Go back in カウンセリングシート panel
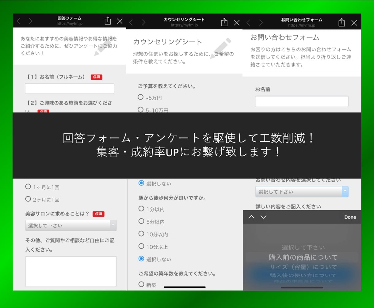This screenshot has width=374, height=308. [x=131, y=22]
